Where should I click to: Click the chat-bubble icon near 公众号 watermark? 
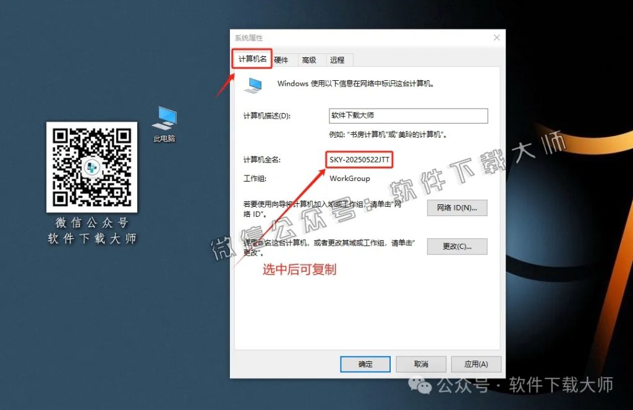coord(420,386)
